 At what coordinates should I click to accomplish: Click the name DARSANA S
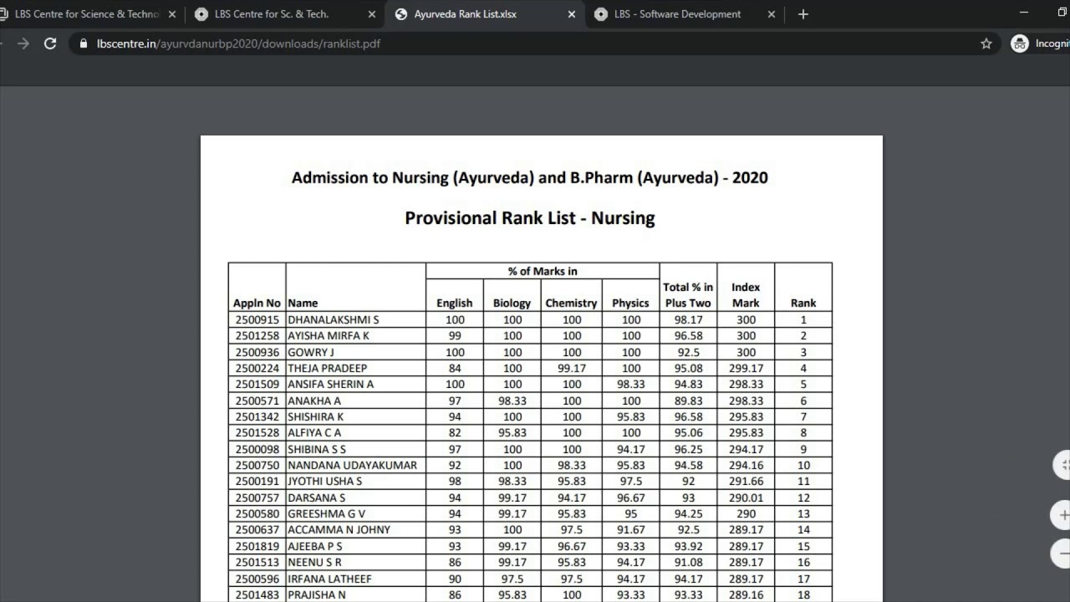point(317,497)
